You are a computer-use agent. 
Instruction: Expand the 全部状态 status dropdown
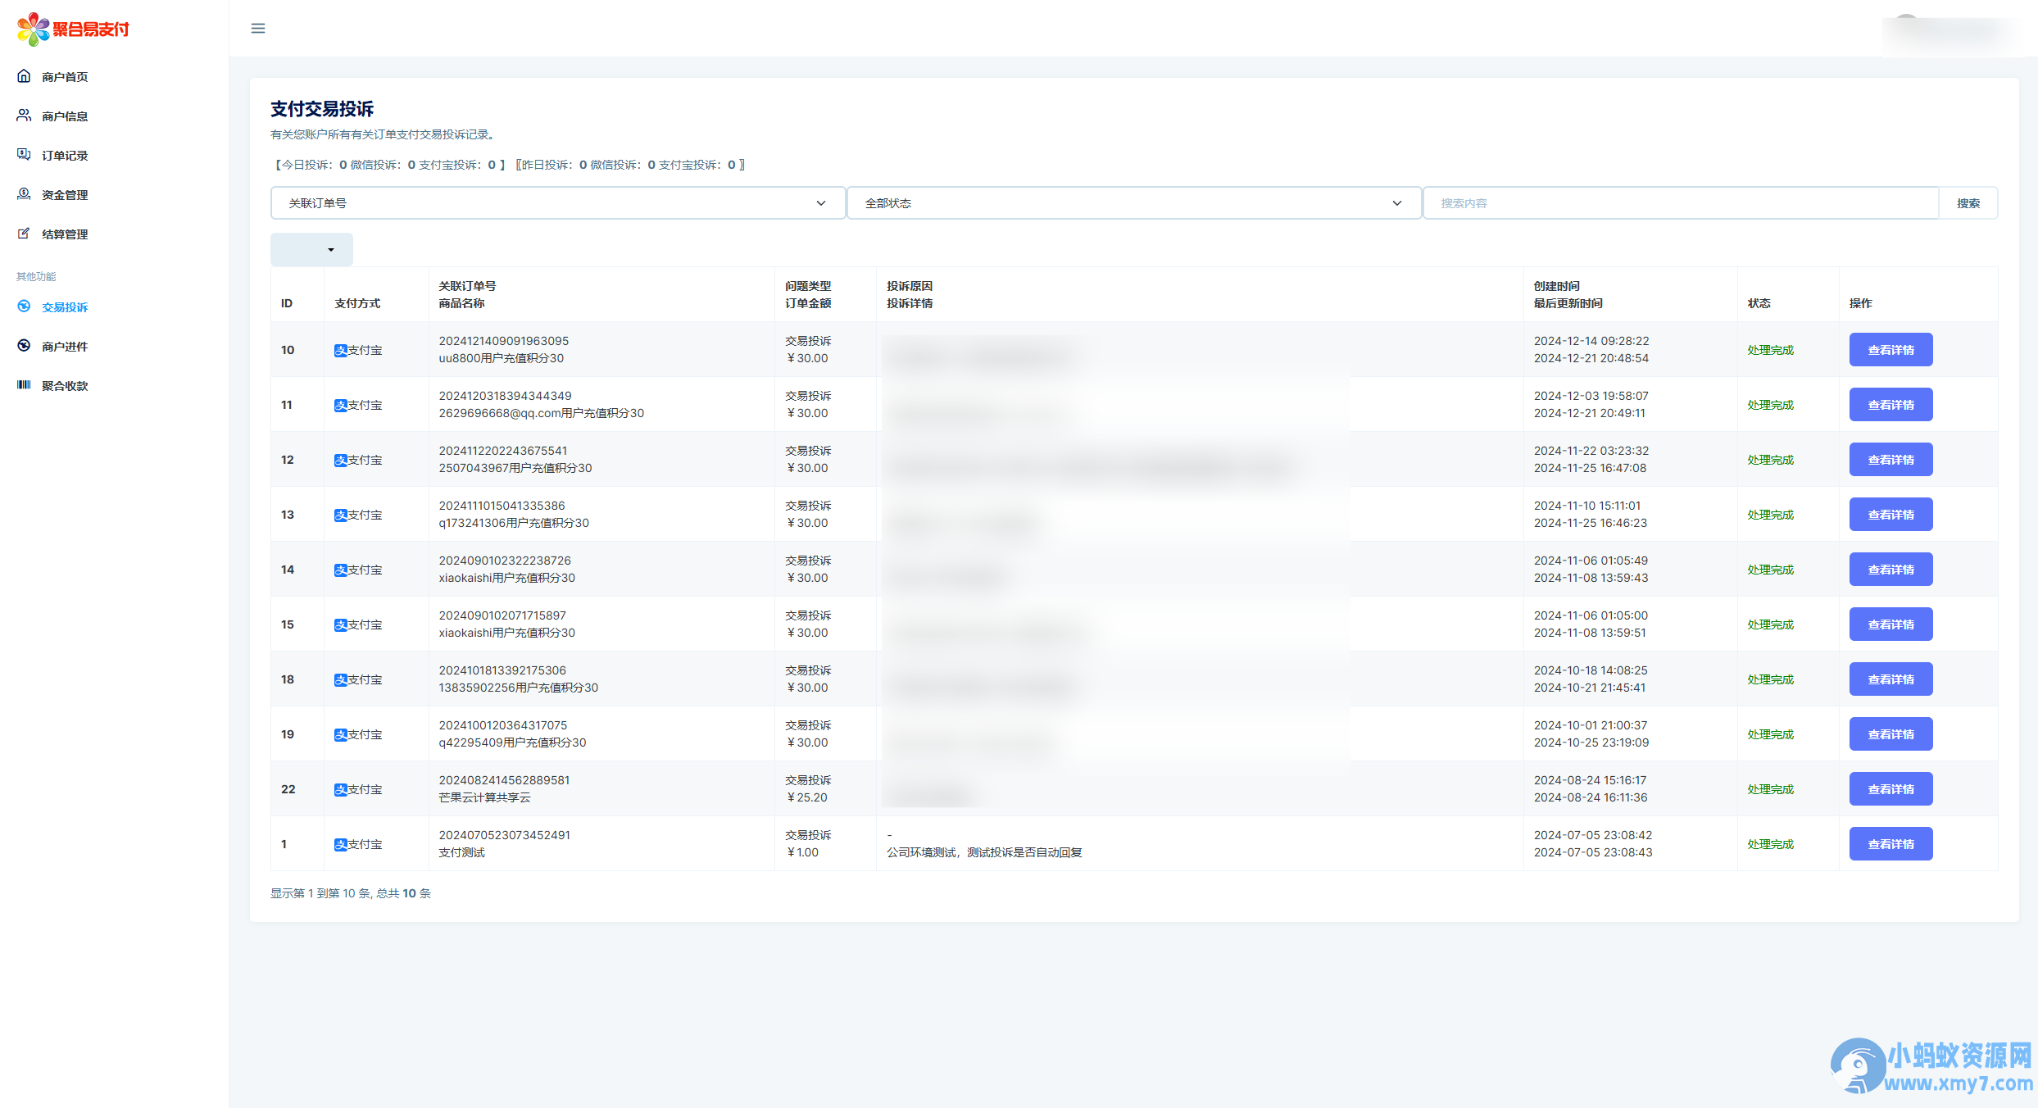pos(1133,203)
